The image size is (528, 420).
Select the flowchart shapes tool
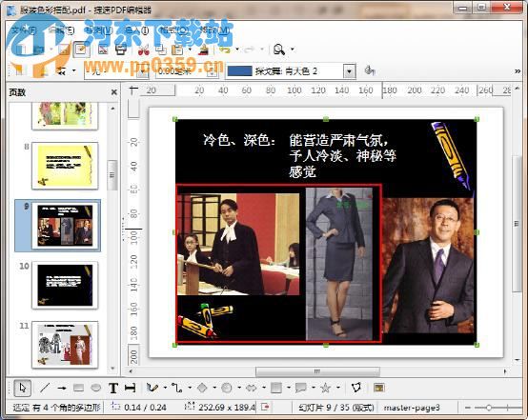tap(276, 388)
